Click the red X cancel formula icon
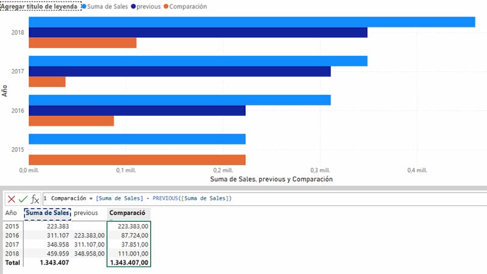The height and width of the screenshot is (274, 487). point(12,198)
